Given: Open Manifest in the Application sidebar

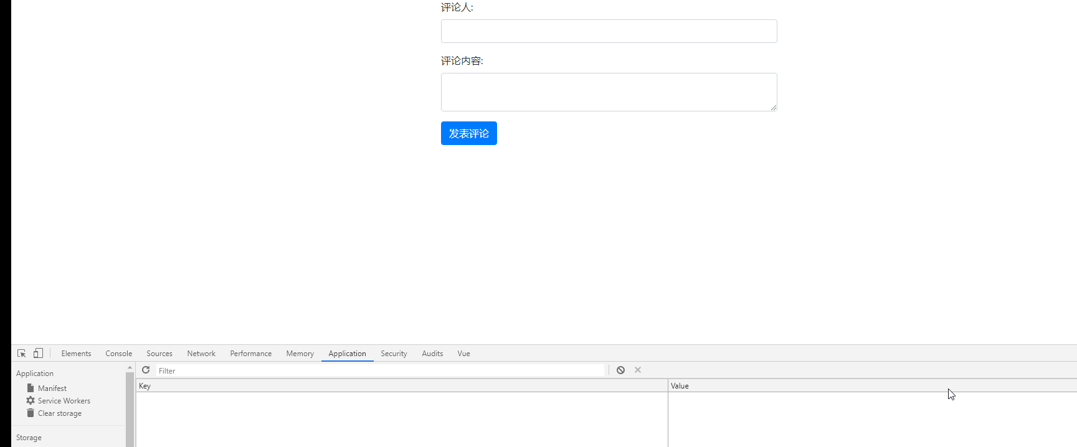Looking at the screenshot, I should [x=52, y=388].
